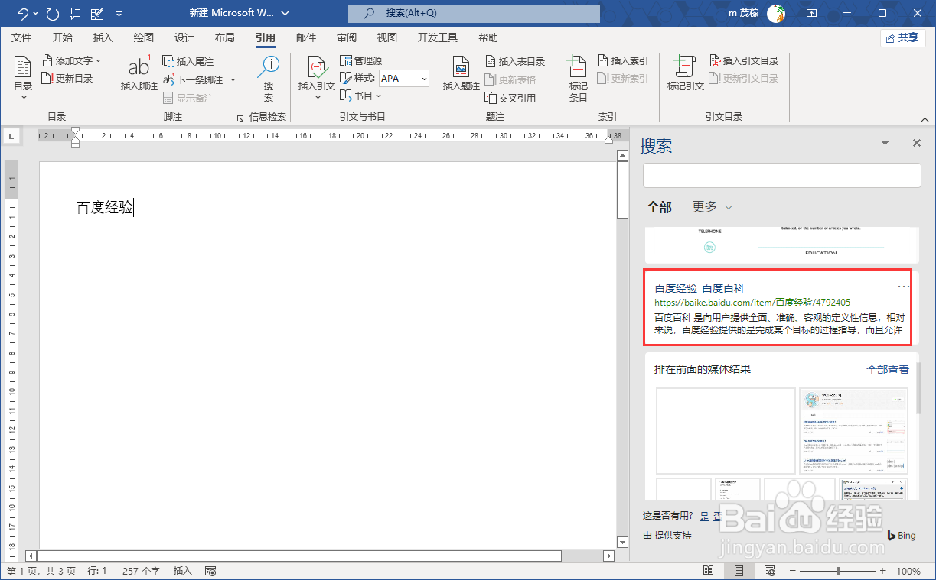Image resolution: width=936 pixels, height=580 pixels.
Task: Open the first media result thumbnail
Action: pos(726,430)
